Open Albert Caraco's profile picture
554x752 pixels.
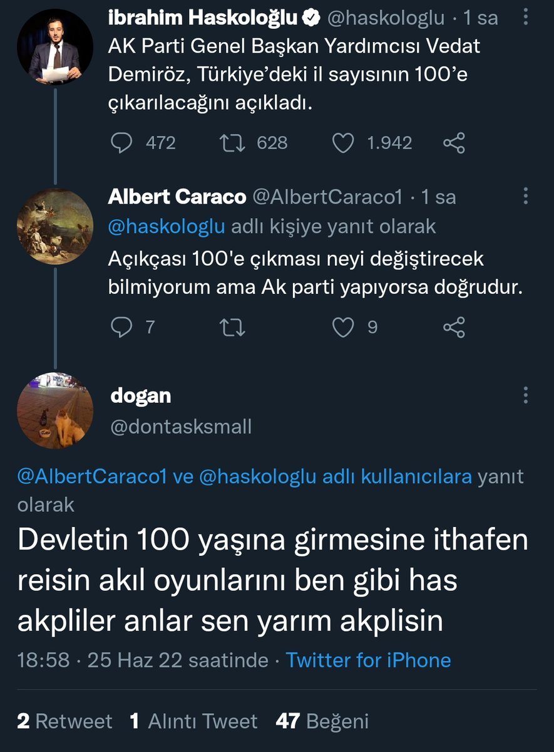[54, 226]
